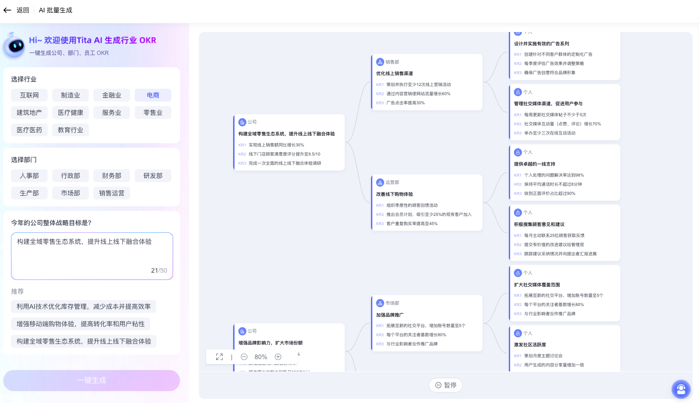Use the 利用AI技术优化库存管理 recommendation
Image resolution: width=699 pixels, height=403 pixels.
[x=83, y=306]
